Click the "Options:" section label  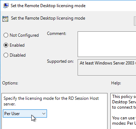click(10, 83)
